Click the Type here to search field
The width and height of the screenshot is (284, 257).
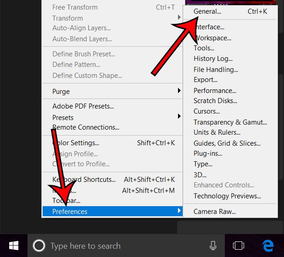click(x=119, y=246)
